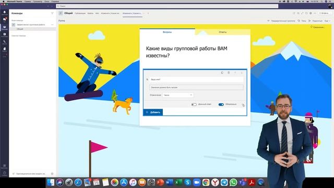Open more question options beside Обязательно
334x188 pixels.
click(243, 104)
